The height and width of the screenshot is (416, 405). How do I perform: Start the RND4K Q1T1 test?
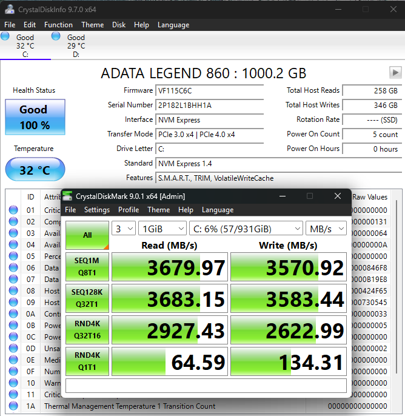point(87,361)
